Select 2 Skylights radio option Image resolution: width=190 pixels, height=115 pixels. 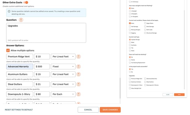coord(130,14)
